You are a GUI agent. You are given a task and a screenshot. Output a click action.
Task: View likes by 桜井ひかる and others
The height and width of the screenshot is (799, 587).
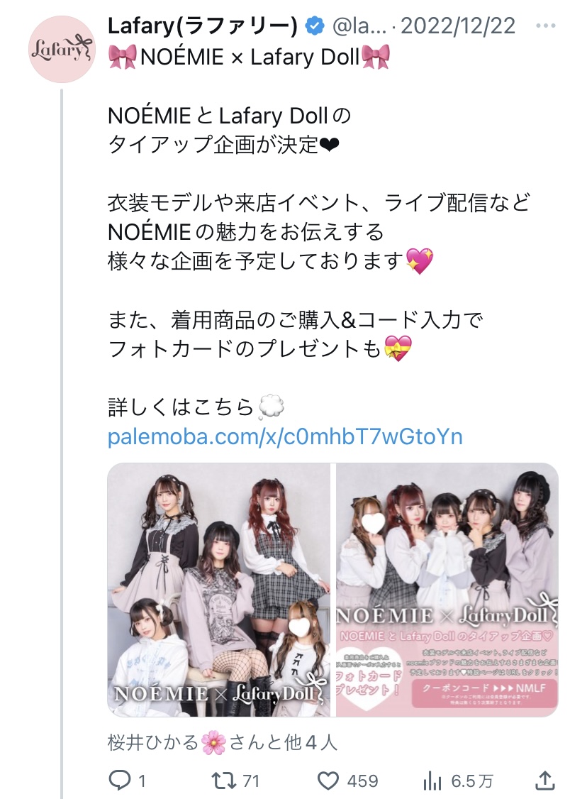click(x=223, y=742)
